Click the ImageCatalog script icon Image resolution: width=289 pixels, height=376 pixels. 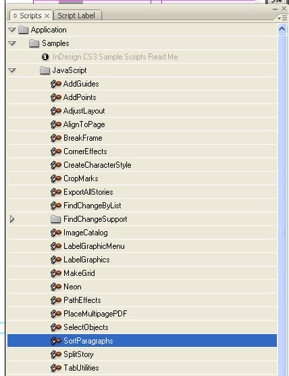point(56,233)
